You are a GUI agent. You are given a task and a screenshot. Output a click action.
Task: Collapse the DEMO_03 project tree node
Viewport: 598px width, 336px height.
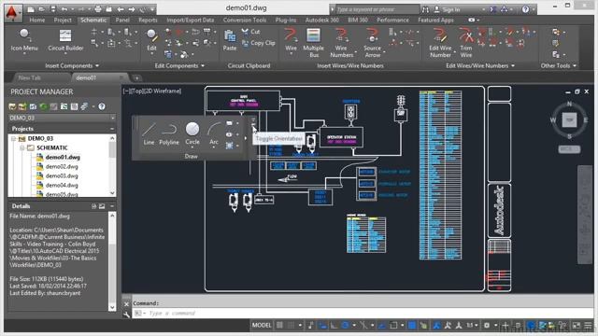coord(13,138)
